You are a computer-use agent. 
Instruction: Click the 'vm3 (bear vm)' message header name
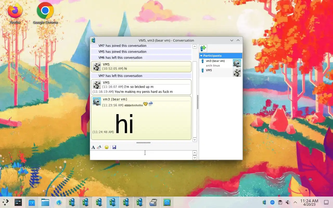point(115,99)
